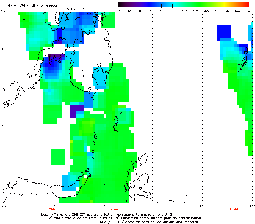This screenshot has height=224, width=255.
Task: Select the "1.0" color bar label
Action: [x=249, y=11]
